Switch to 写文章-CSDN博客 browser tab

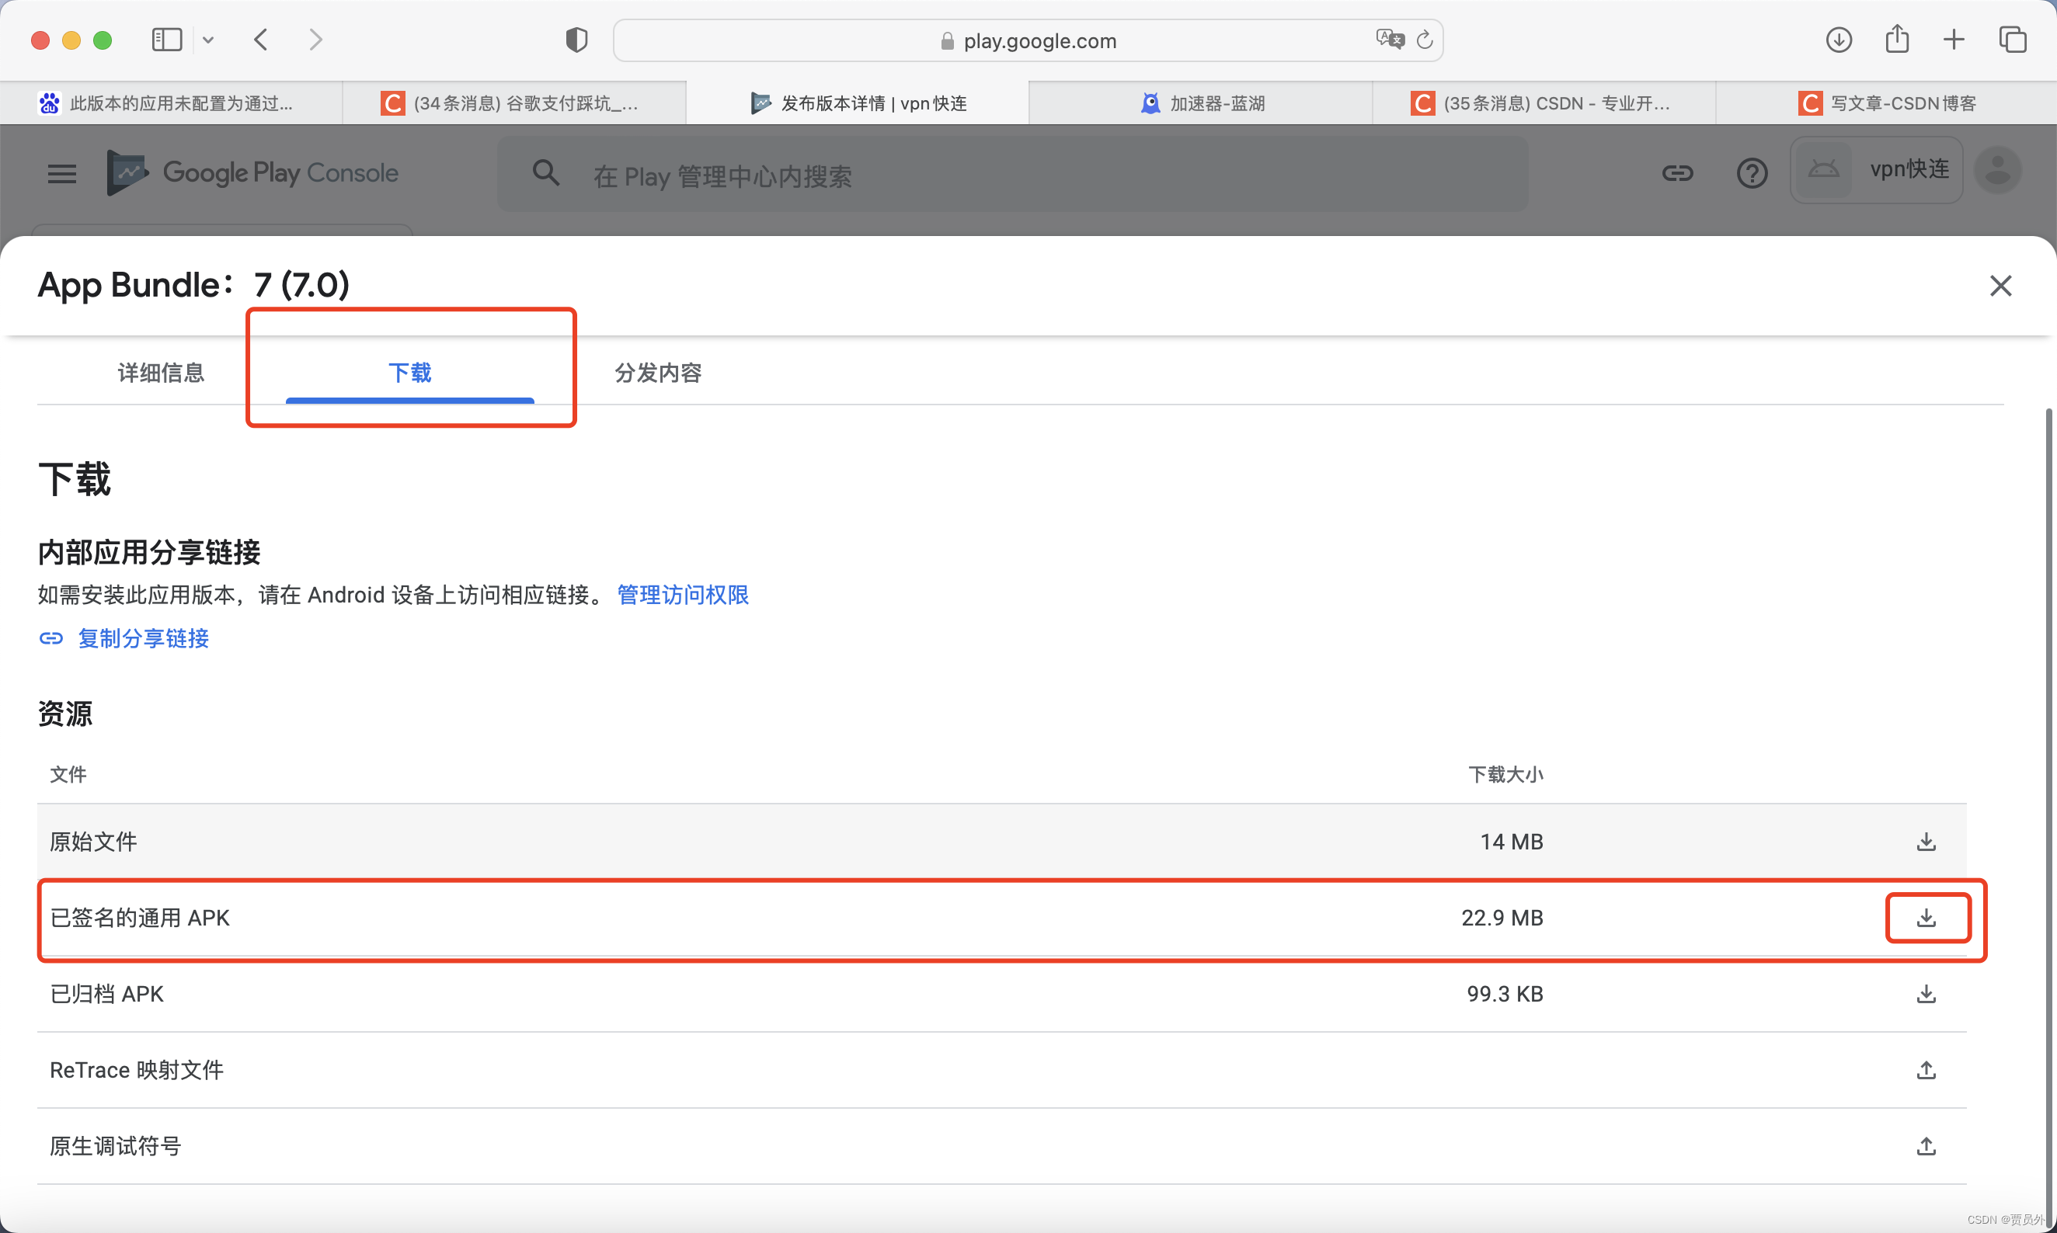click(x=1886, y=103)
